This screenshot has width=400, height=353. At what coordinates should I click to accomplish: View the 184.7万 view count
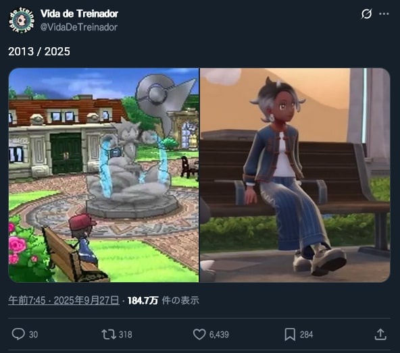click(x=143, y=300)
